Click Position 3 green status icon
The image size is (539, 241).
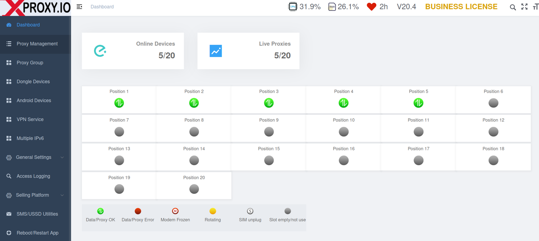(x=269, y=103)
